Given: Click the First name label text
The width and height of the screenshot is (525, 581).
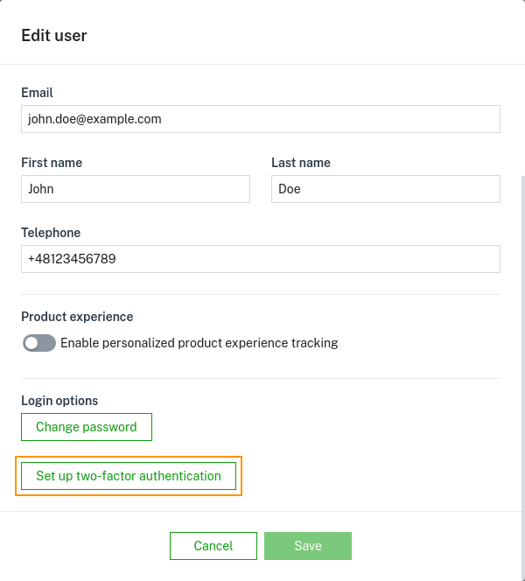Looking at the screenshot, I should pyautogui.click(x=52, y=163).
